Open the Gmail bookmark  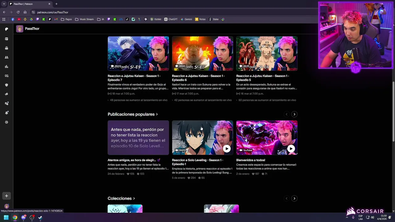coord(56,19)
